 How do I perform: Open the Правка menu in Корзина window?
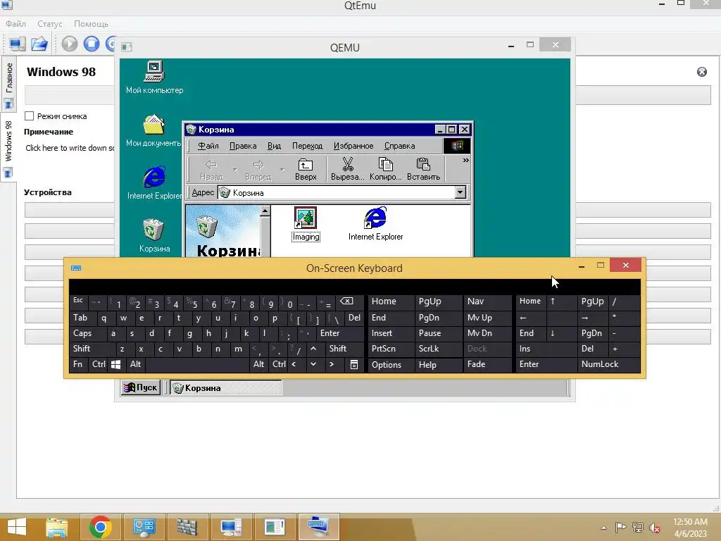[243, 146]
